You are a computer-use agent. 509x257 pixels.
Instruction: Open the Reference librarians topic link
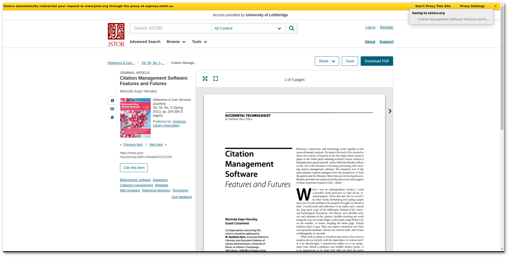coord(156,190)
